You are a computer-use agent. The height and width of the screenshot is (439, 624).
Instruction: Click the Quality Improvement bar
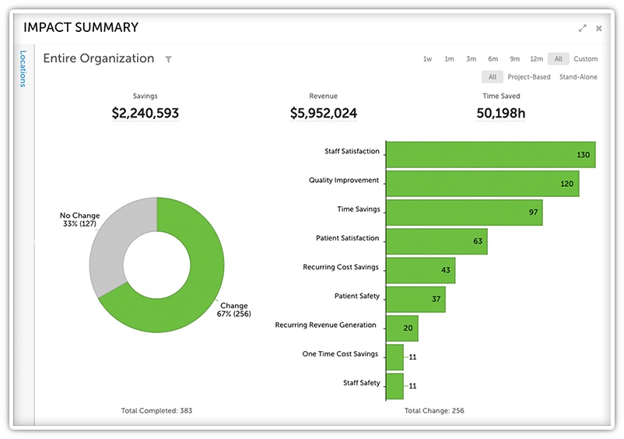click(x=482, y=184)
